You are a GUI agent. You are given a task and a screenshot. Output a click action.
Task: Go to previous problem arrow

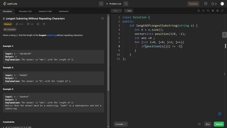(101, 4)
